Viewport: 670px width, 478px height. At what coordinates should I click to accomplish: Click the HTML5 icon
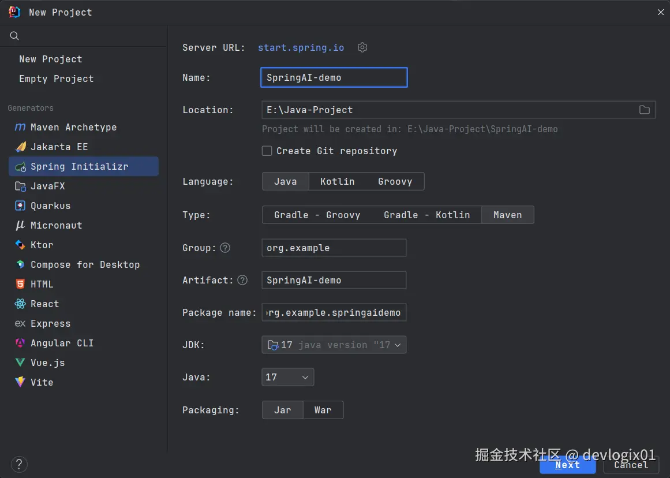20,284
